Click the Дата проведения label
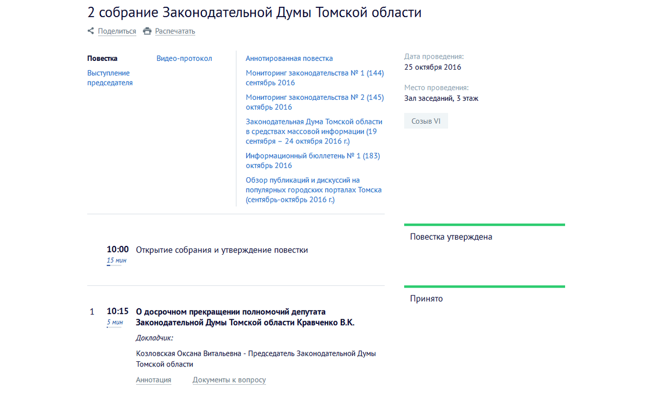 tap(434, 57)
